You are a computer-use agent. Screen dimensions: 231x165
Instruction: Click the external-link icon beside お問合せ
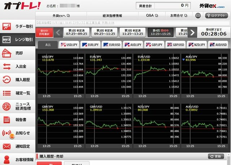pos(186,16)
